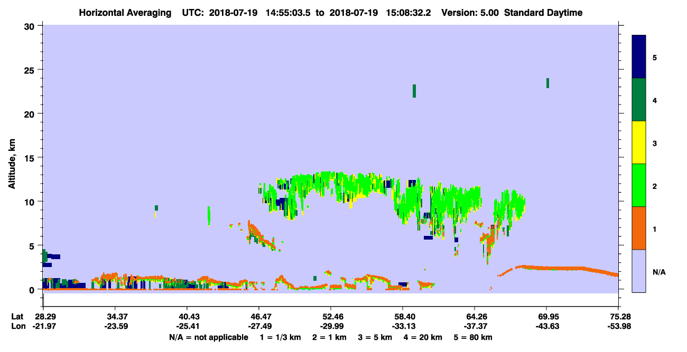Click the green feature near 23 km at right
This screenshot has height=352, width=687.
(547, 83)
